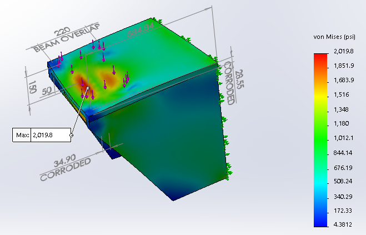
Task: Select the von Mises (psi) legend title
Action: coord(335,37)
